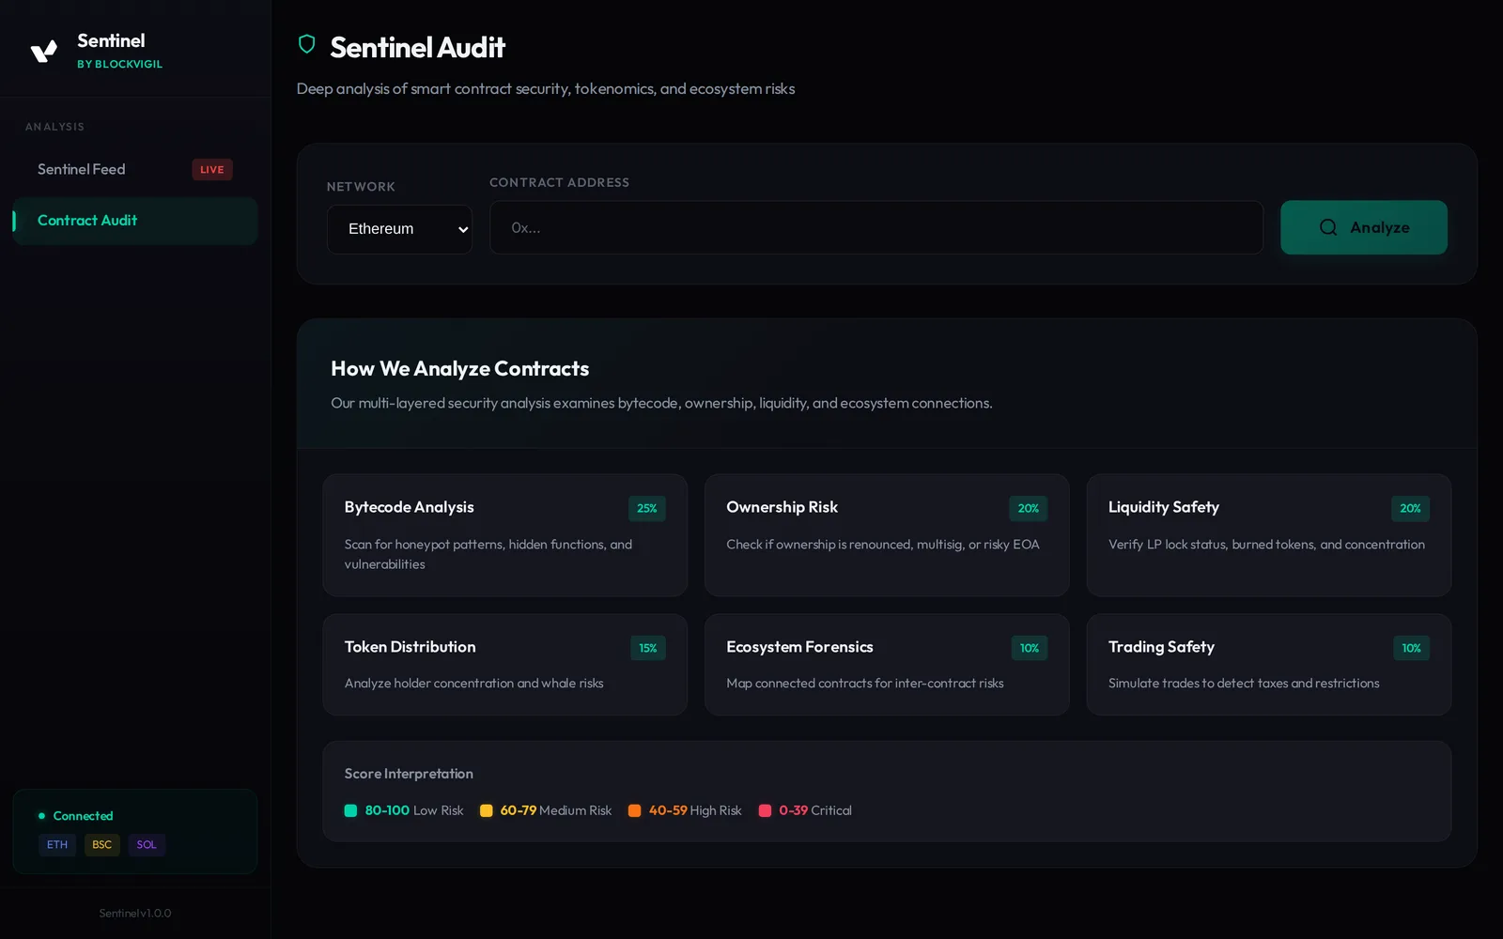This screenshot has width=1503, height=939.
Task: Select the Token Distribution card title
Action: click(x=410, y=647)
